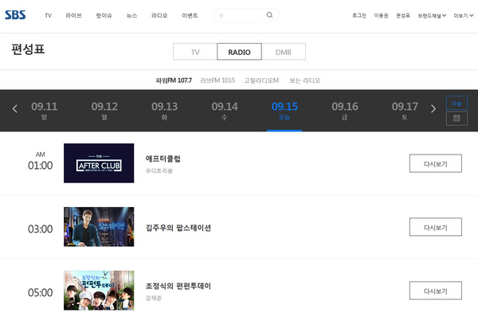478x313 pixels.
Task: Go to next week arrow
Action: (433, 109)
